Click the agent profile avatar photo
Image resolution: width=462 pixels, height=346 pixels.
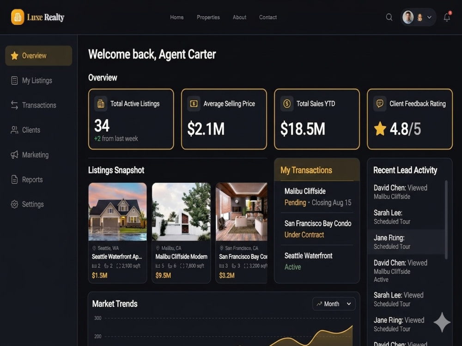[x=408, y=17]
